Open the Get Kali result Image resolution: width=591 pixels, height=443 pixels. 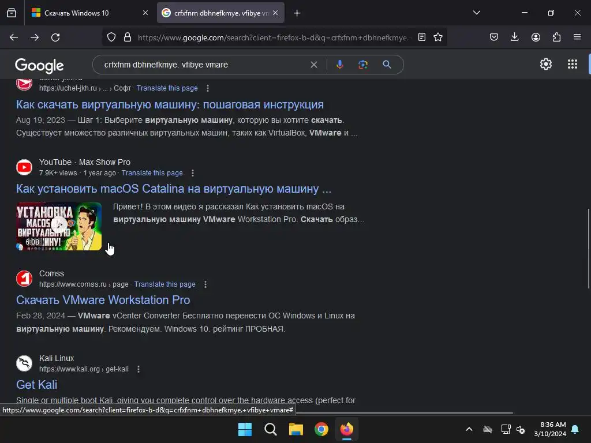36,385
